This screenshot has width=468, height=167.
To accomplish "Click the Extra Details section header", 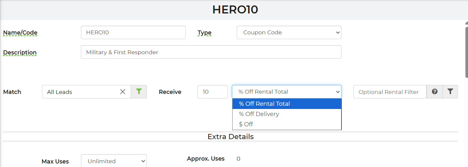I will [231, 137].
